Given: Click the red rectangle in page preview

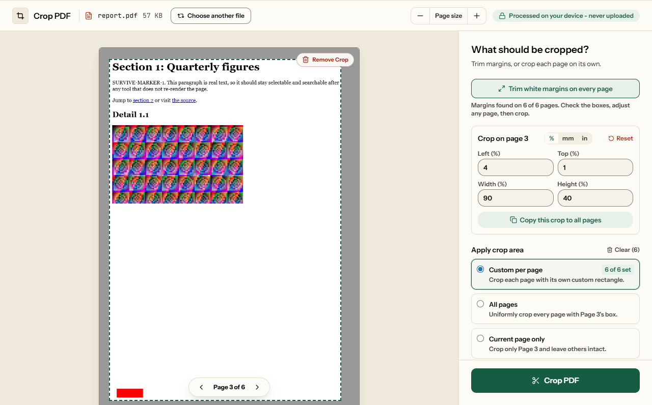Looking at the screenshot, I should point(130,393).
